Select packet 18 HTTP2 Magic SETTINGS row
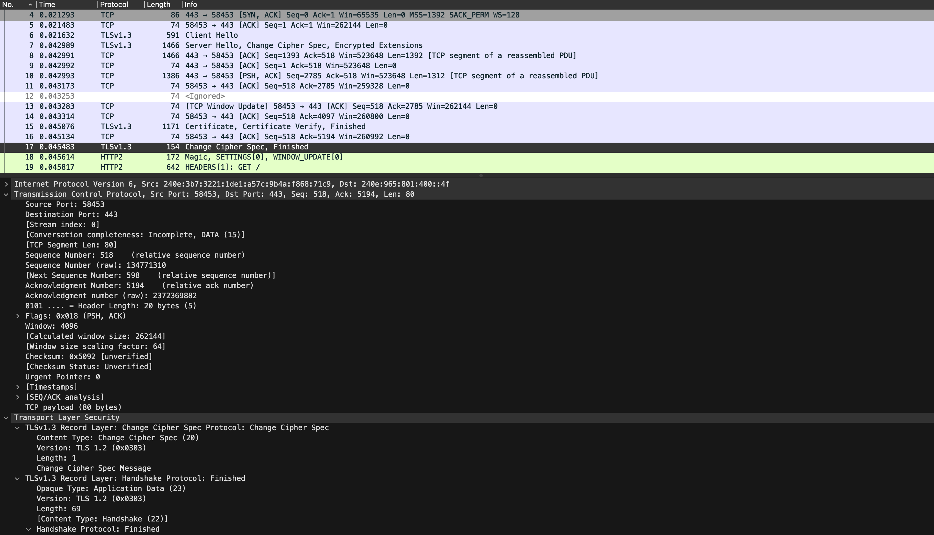The width and height of the screenshot is (934, 535). [467, 157]
